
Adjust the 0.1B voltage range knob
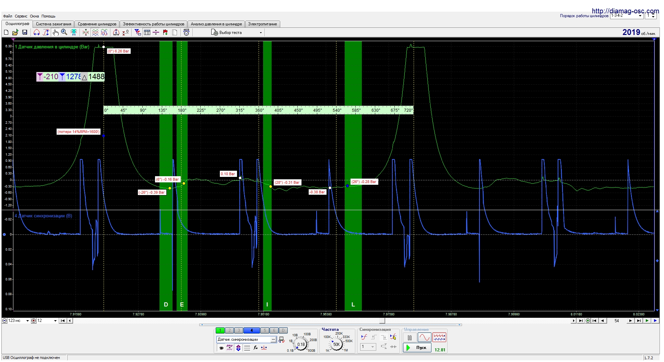[x=301, y=345]
